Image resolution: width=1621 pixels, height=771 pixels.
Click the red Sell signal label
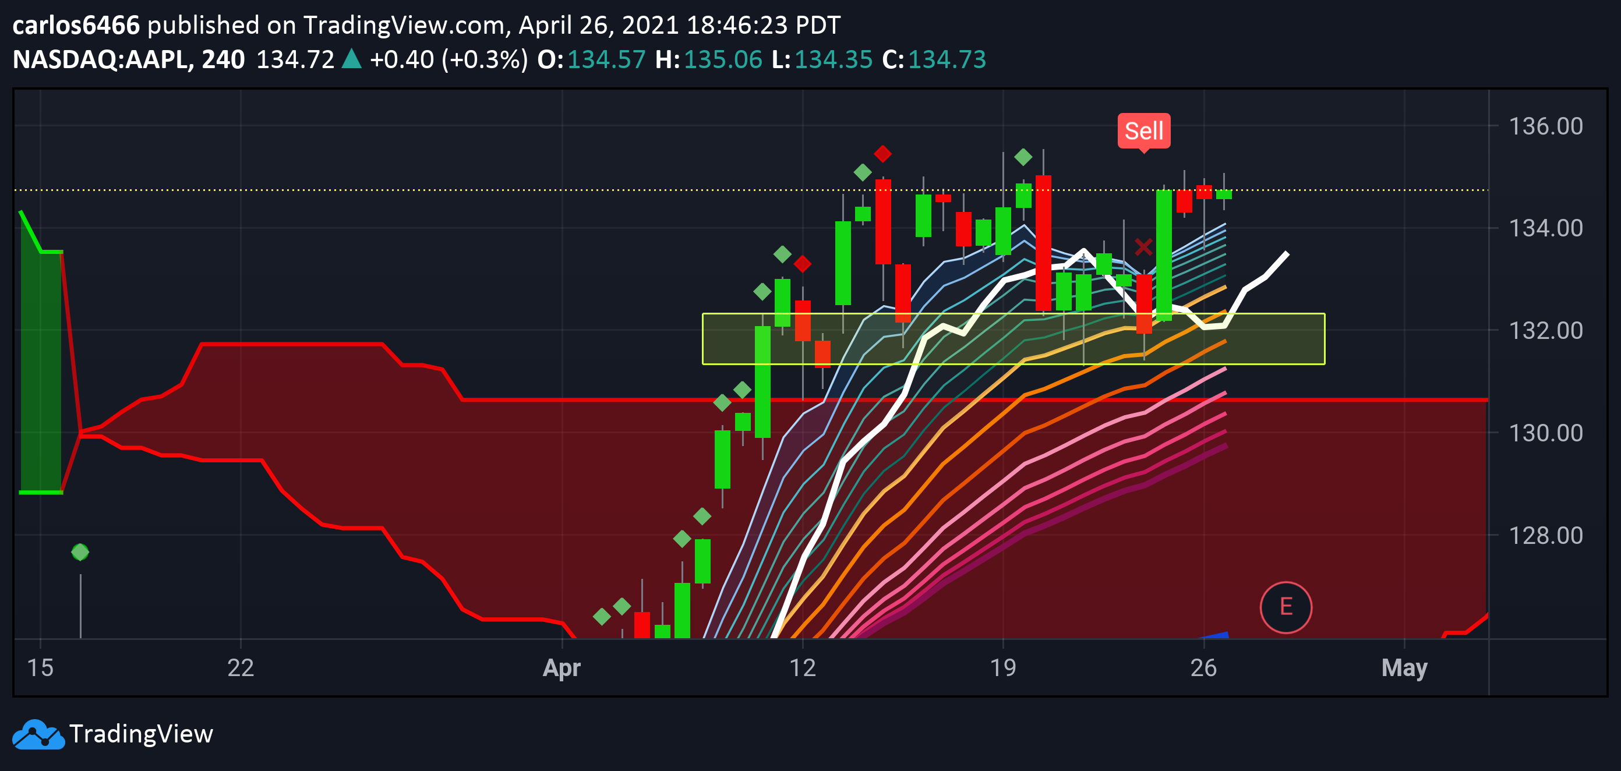click(x=1143, y=131)
